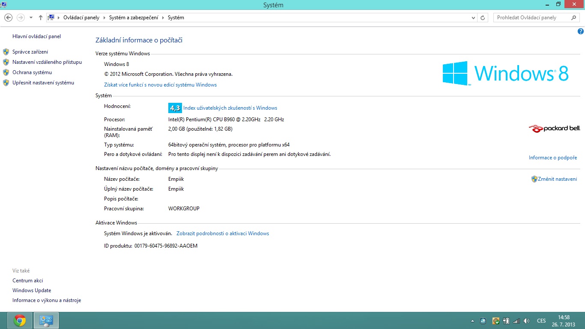
Task: Open the tray globe icon with green checkmark
Action: pyautogui.click(x=496, y=320)
